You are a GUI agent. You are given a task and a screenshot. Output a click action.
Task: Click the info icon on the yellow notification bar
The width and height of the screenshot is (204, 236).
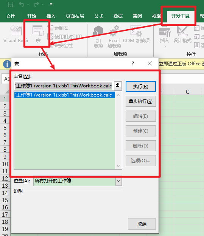(x=7, y=64)
